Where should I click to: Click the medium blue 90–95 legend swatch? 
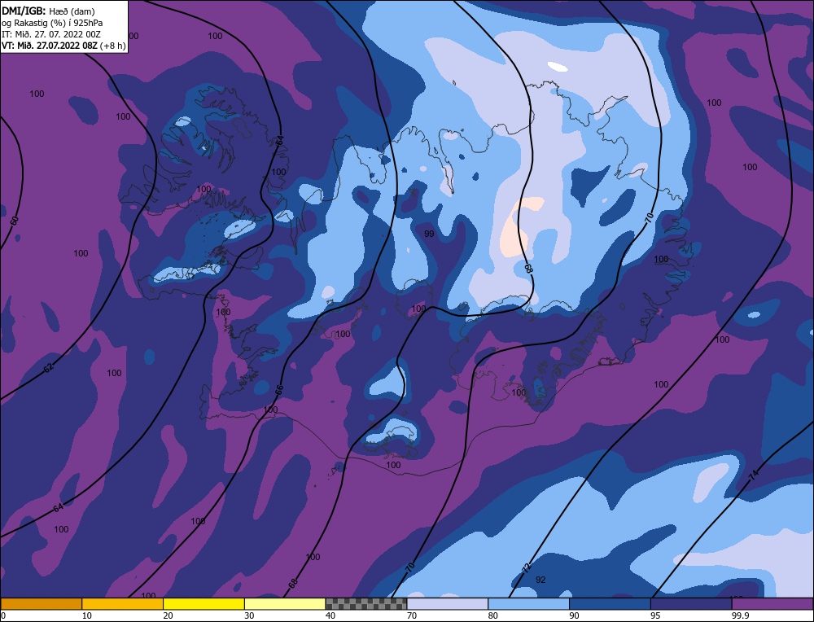(x=610, y=603)
